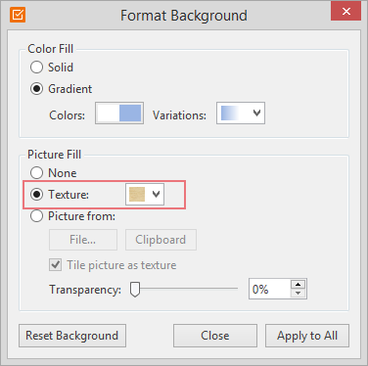Open the Texture dropdown arrow
368x366 pixels.
point(156,194)
